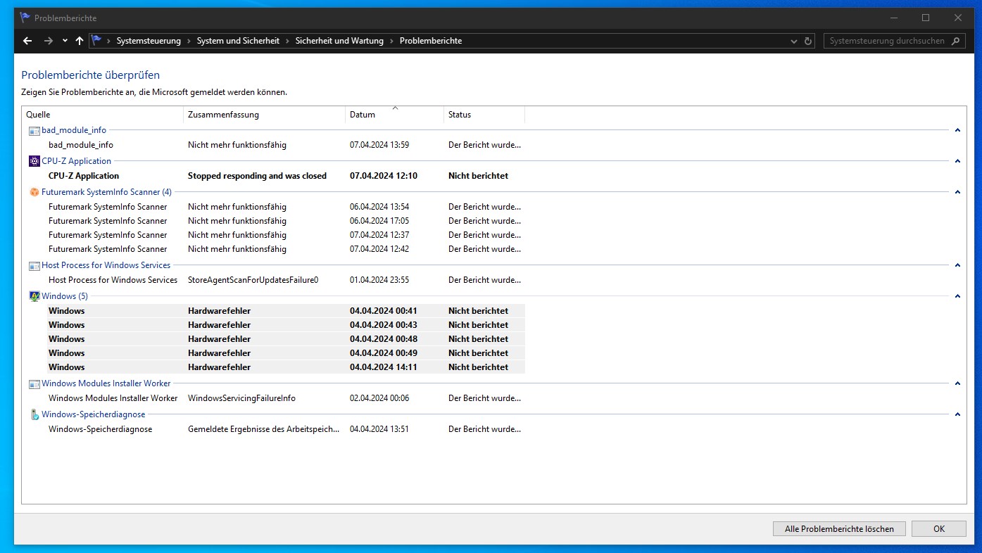Select Futuremark report dated 07.04.2024 12:37

point(286,235)
